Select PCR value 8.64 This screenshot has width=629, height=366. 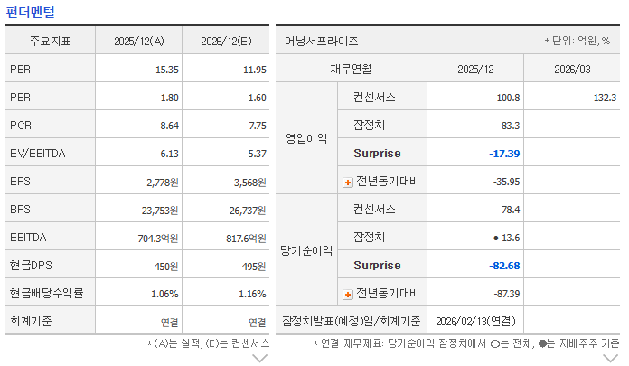click(169, 126)
